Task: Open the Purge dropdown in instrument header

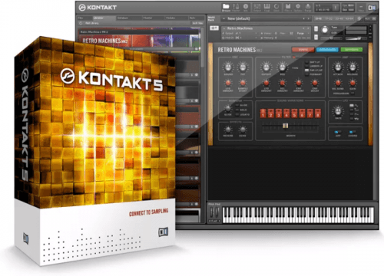Action: [x=302, y=33]
